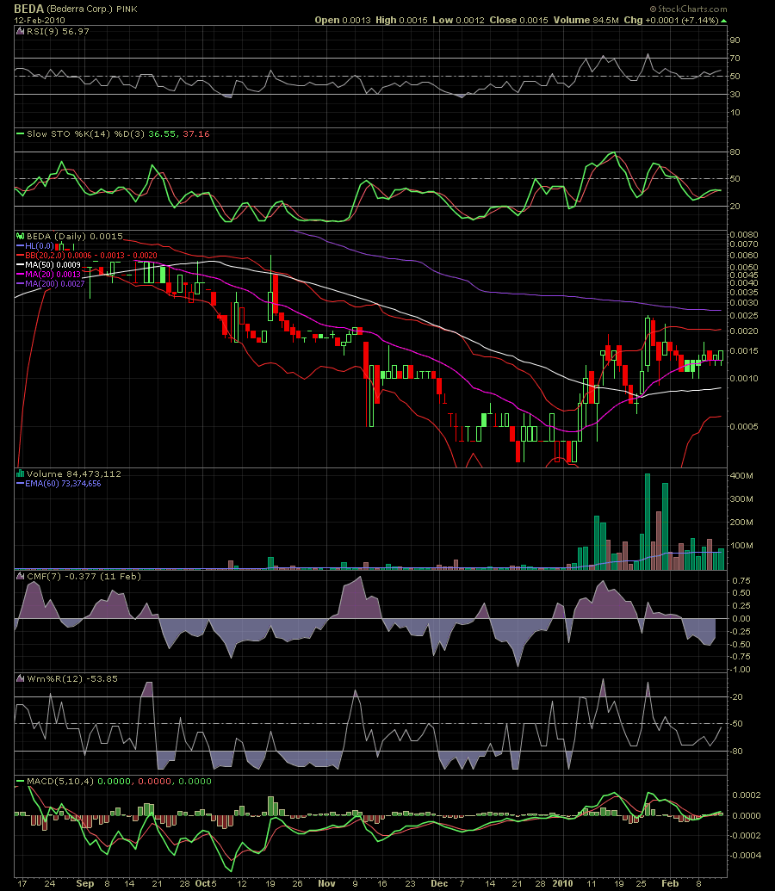Click the white MA(50) legend line marker
775x891 pixels.
[x=21, y=265]
